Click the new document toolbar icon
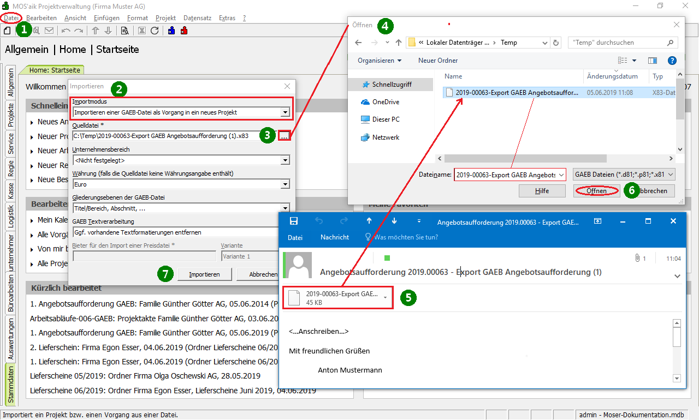This screenshot has height=420, width=699. click(7, 31)
